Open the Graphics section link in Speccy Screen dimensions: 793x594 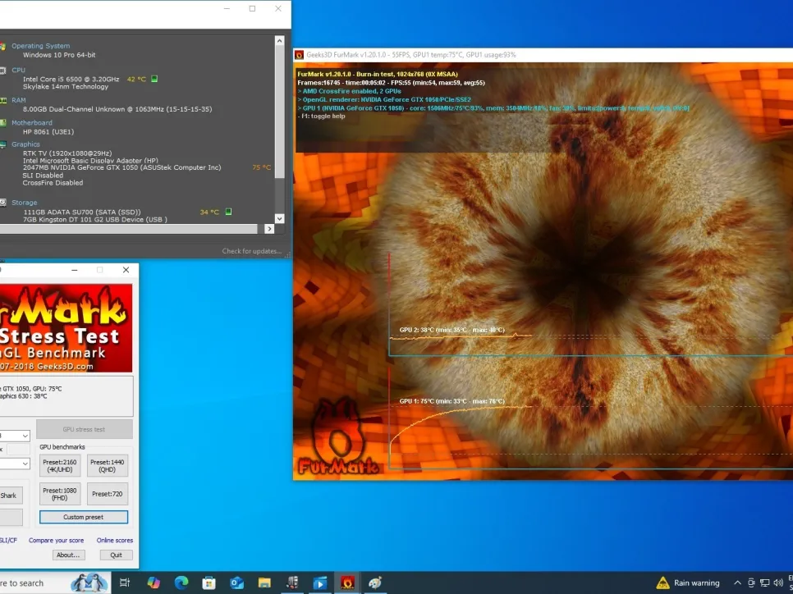[25, 144]
